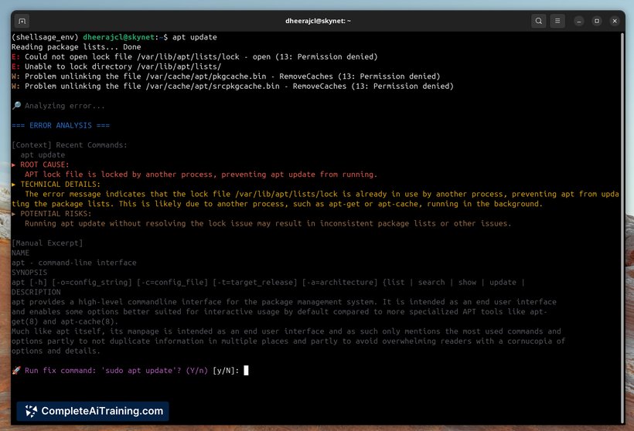634x431 pixels.
Task: Click the window title 'dheerajcl@skynet: ~'
Action: click(x=318, y=21)
